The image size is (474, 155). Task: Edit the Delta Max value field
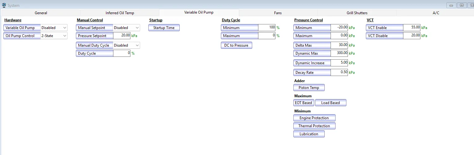tap(340, 45)
